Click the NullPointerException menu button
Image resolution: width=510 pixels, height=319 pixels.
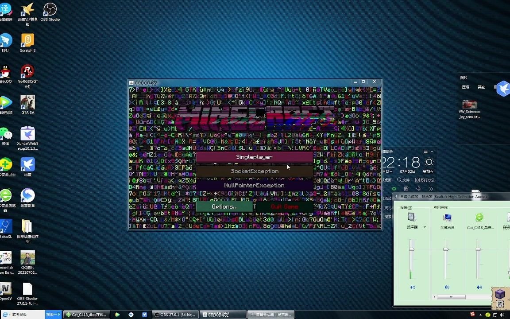pos(255,185)
